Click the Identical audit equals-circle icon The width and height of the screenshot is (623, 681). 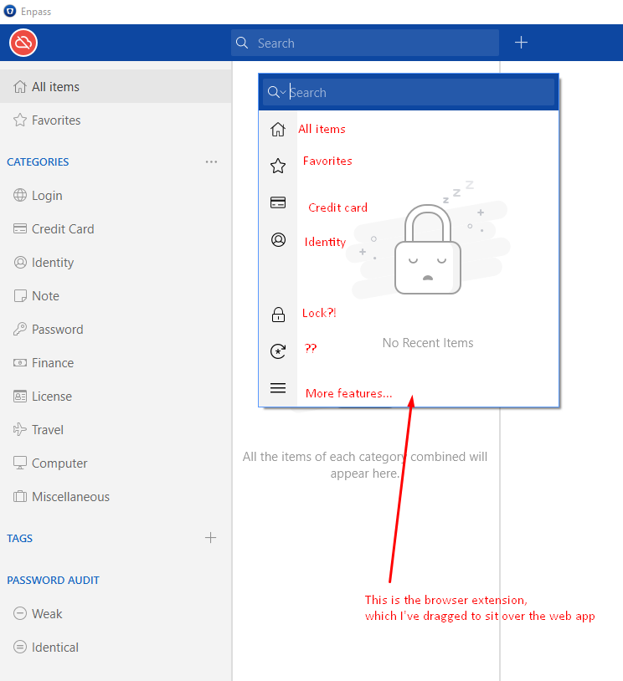tap(19, 647)
